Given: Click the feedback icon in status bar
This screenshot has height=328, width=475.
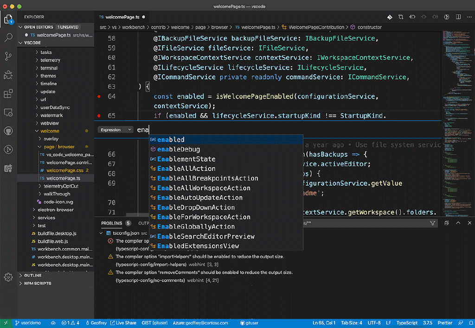Looking at the screenshot, I should (461, 323).
